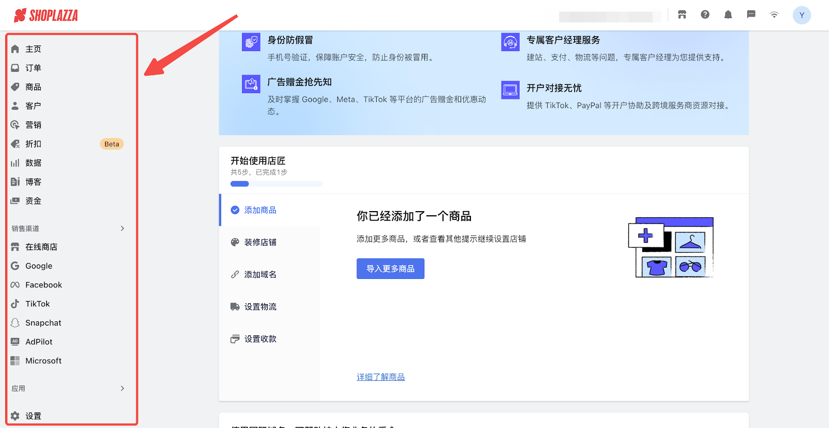
Task: Expand the 销售渠道 section arrow
Action: [122, 228]
